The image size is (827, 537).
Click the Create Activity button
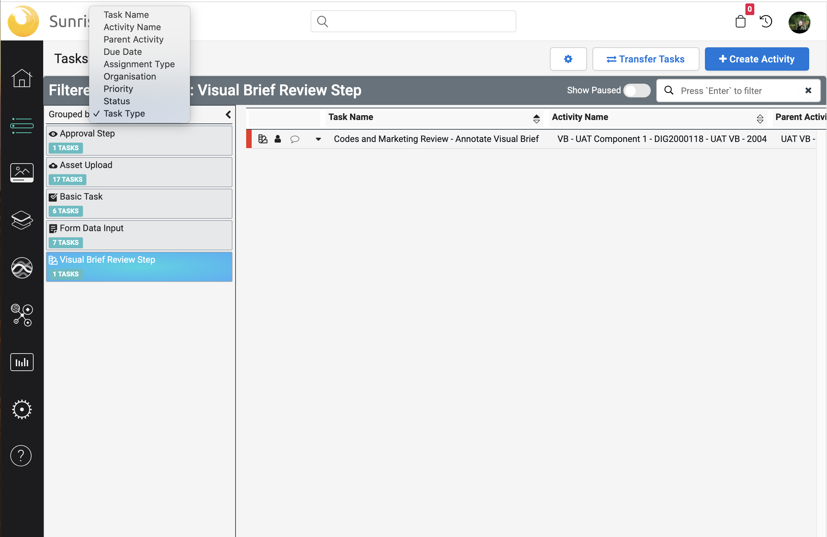[756, 59]
